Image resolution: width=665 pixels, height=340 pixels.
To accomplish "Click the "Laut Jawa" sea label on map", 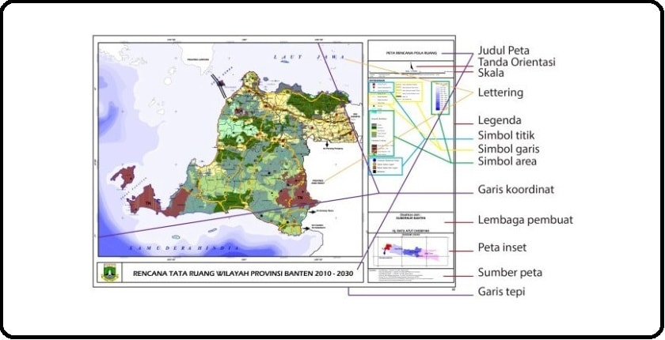I will point(290,57).
